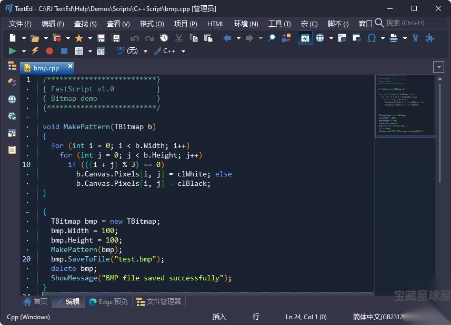
Task: Click the favorite folder heart icon
Action: pyautogui.click(x=57, y=38)
